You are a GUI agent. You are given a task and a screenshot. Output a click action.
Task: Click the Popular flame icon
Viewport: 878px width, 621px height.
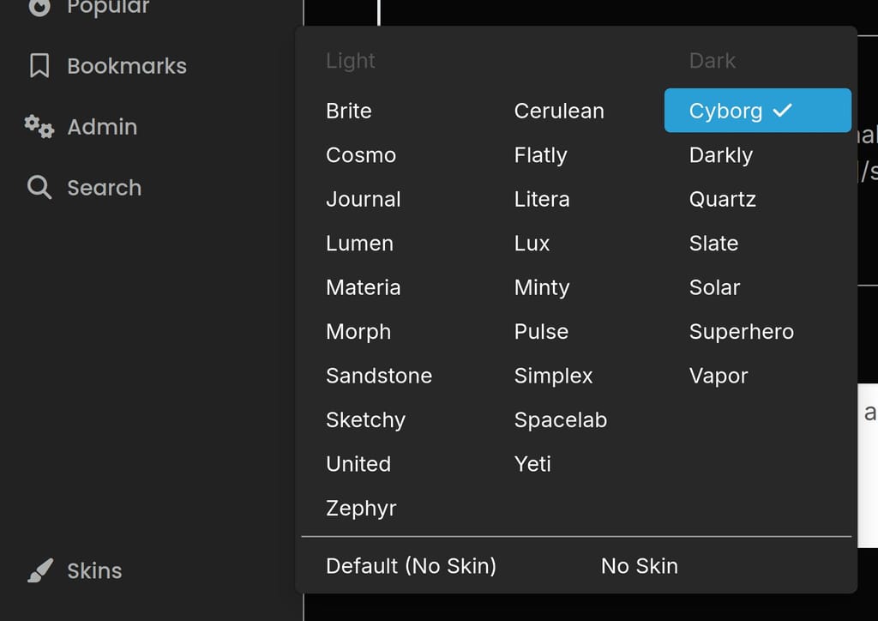(39, 7)
